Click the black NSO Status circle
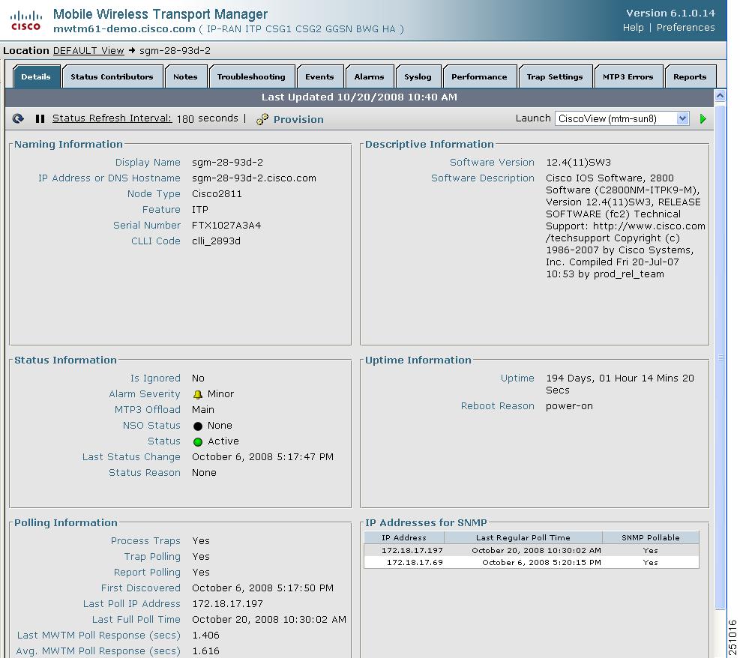The width and height of the screenshot is (740, 658). pos(198,426)
